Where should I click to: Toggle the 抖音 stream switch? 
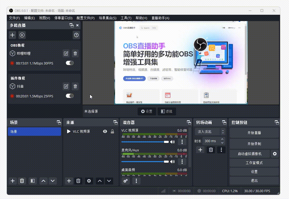pyautogui.click(x=70, y=96)
